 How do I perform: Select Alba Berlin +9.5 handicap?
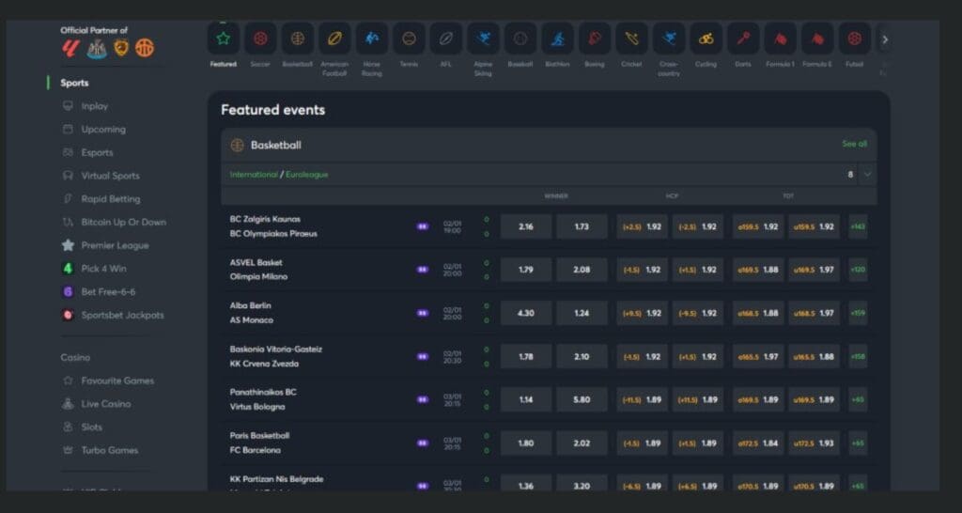(642, 313)
